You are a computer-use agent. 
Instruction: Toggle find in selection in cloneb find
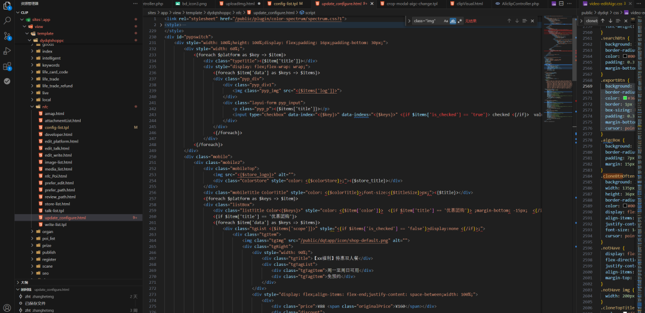(x=618, y=20)
